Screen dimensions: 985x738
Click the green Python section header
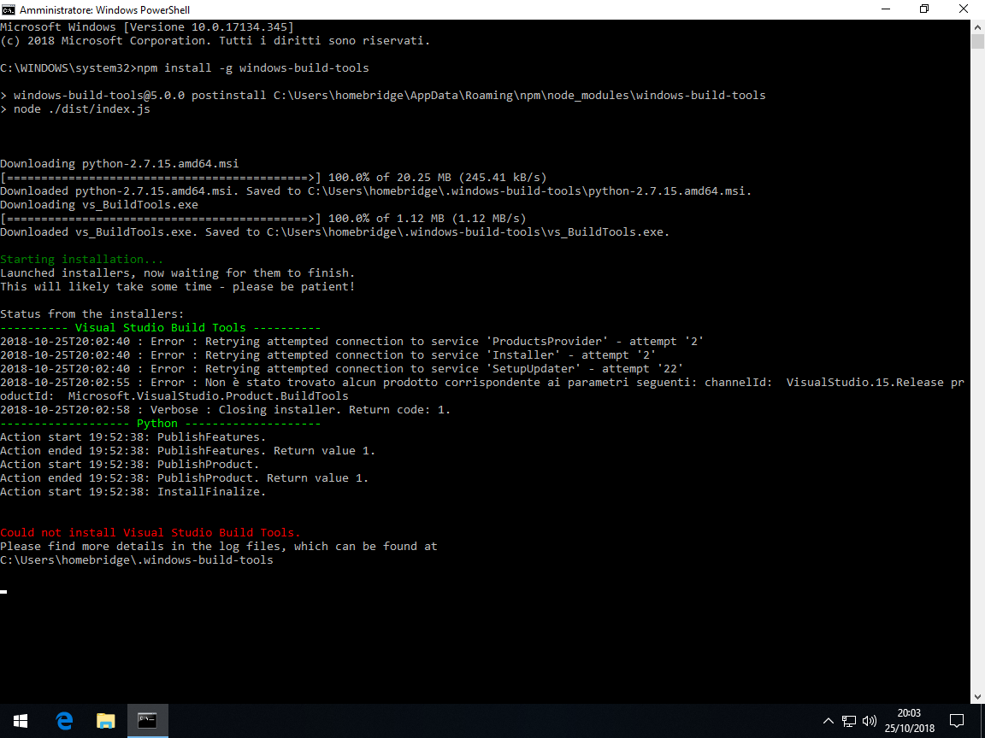[x=158, y=423]
